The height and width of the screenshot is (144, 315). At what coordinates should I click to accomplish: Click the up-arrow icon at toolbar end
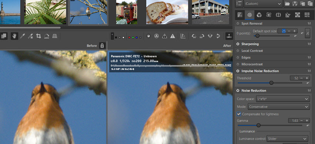pos(229,36)
